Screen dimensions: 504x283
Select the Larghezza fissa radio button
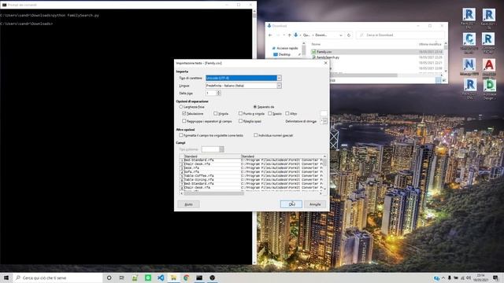[x=180, y=107]
